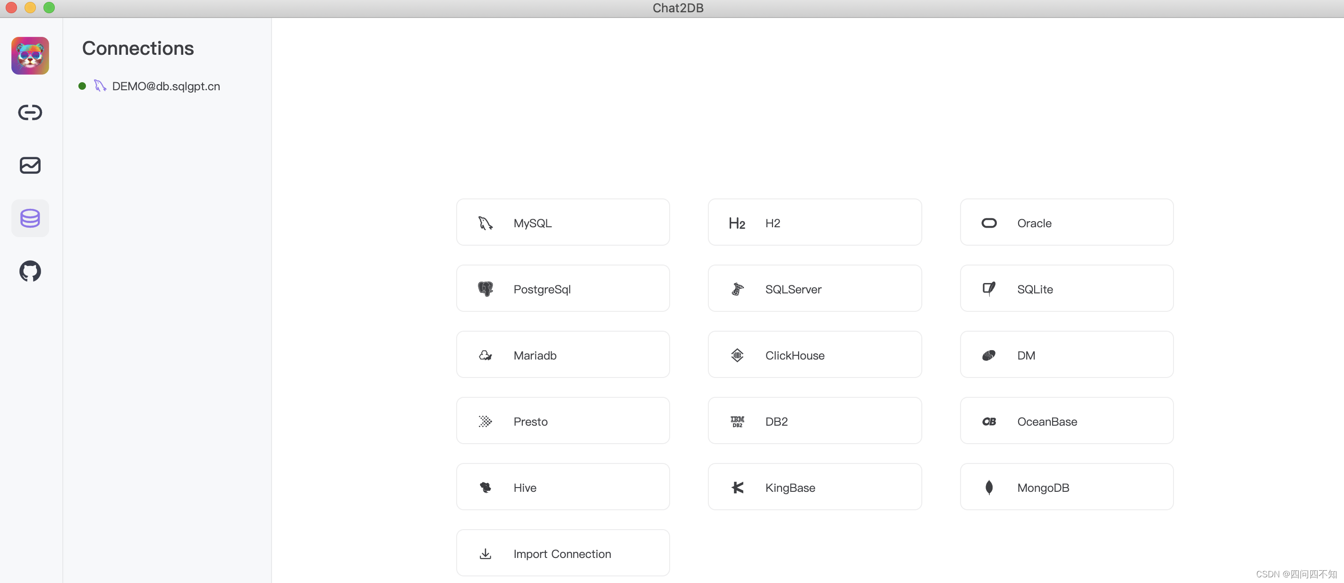Click the Chat2DB panda logo

(x=30, y=56)
